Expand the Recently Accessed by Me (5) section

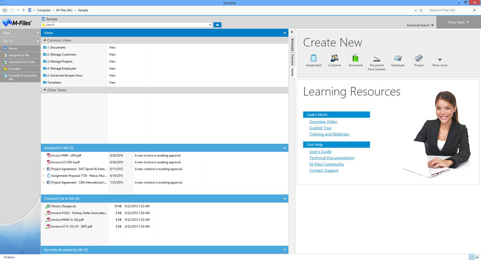(x=284, y=250)
